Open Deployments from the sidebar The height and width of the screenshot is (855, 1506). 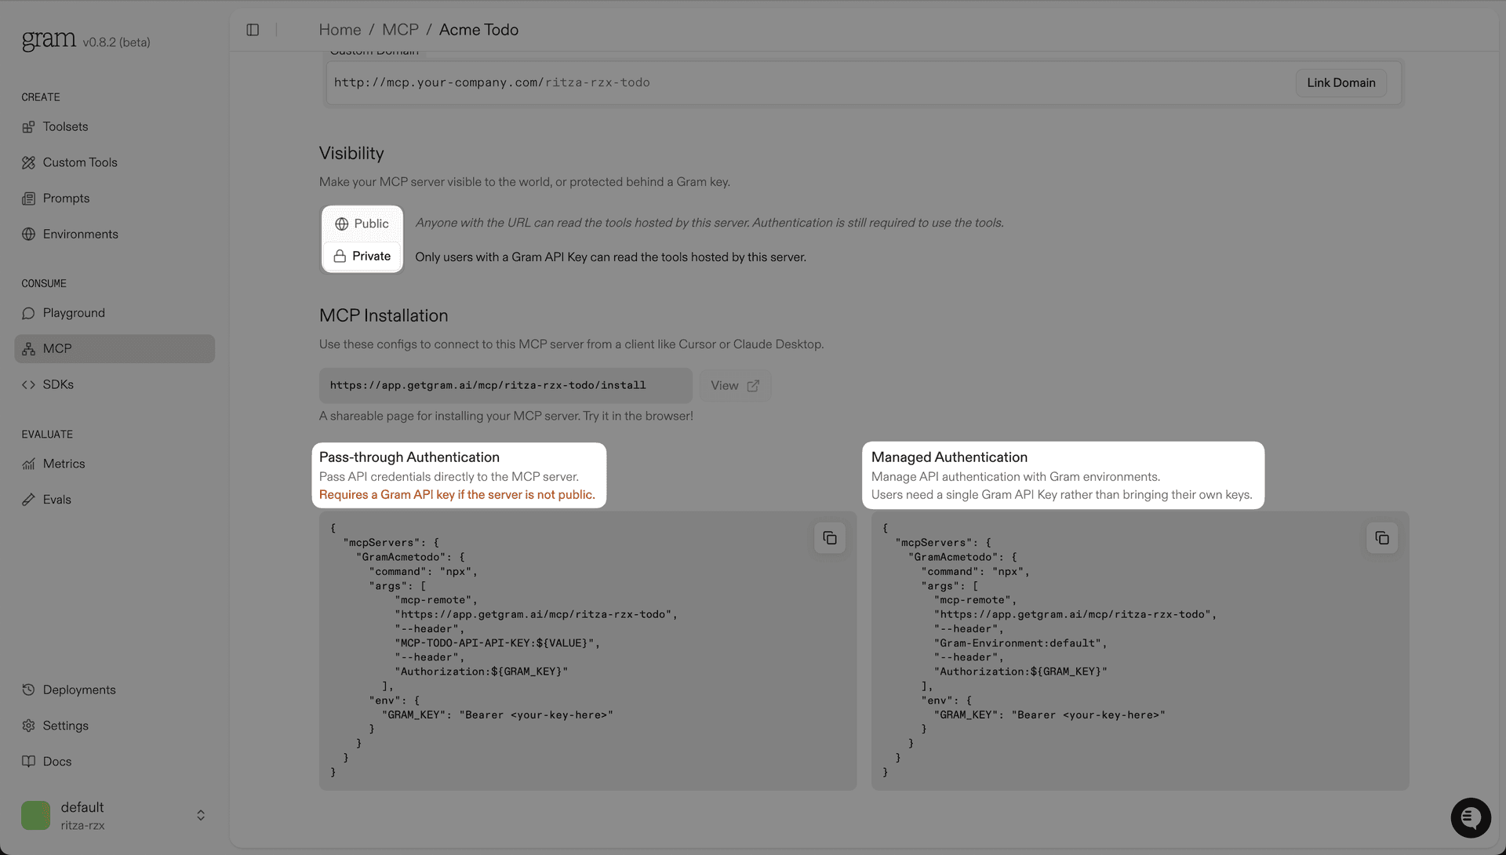(78, 689)
